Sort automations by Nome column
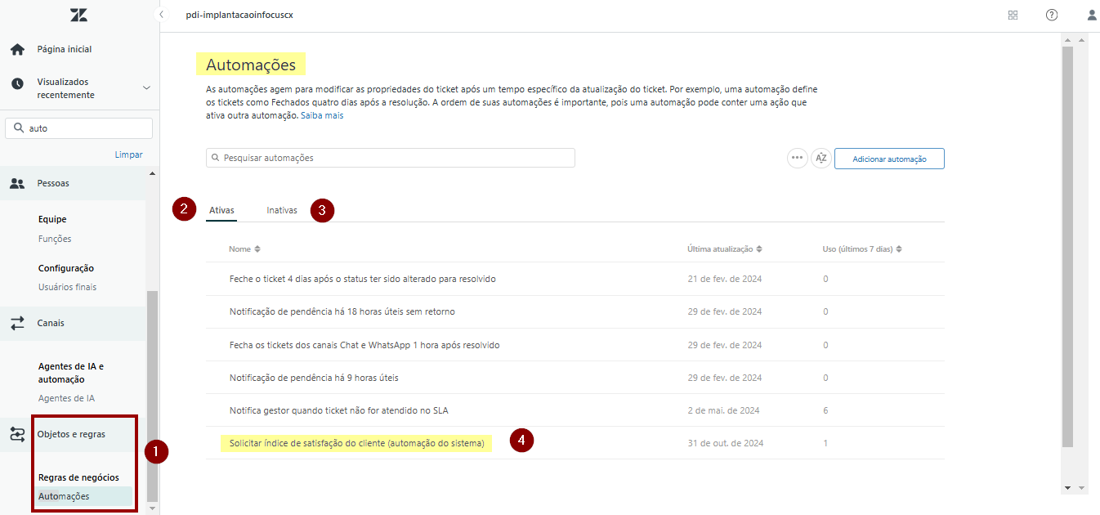The width and height of the screenshot is (1100, 515). [244, 249]
